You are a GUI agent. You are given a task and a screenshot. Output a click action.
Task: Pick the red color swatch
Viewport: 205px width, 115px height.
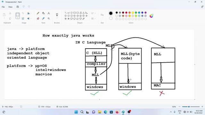pyautogui.click(x=126, y=13)
